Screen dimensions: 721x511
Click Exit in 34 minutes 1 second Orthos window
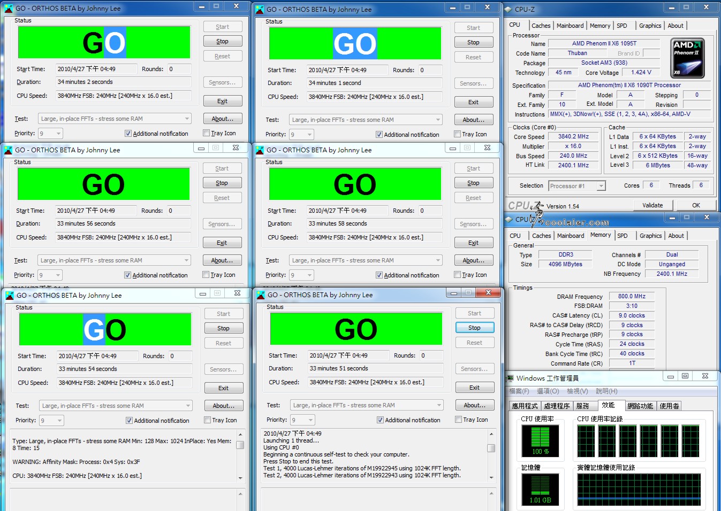pos(474,102)
